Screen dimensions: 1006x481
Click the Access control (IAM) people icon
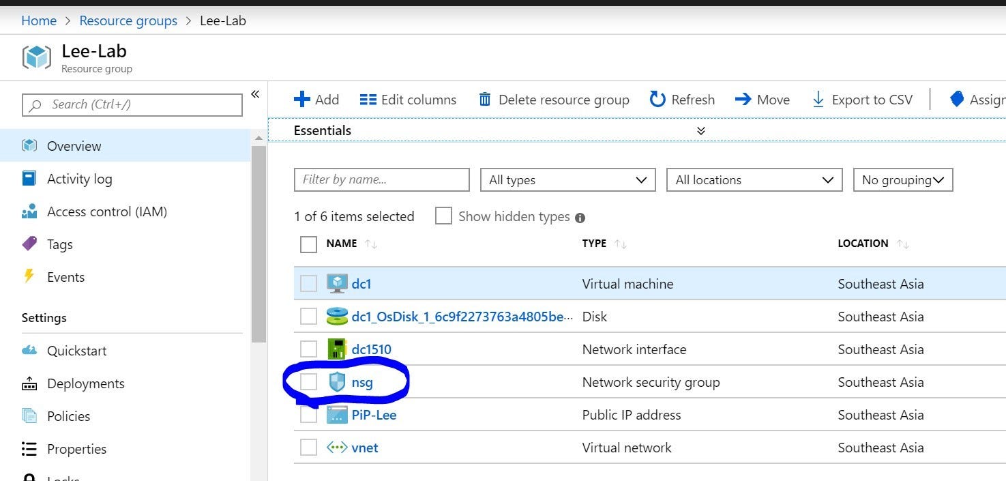[x=29, y=212]
